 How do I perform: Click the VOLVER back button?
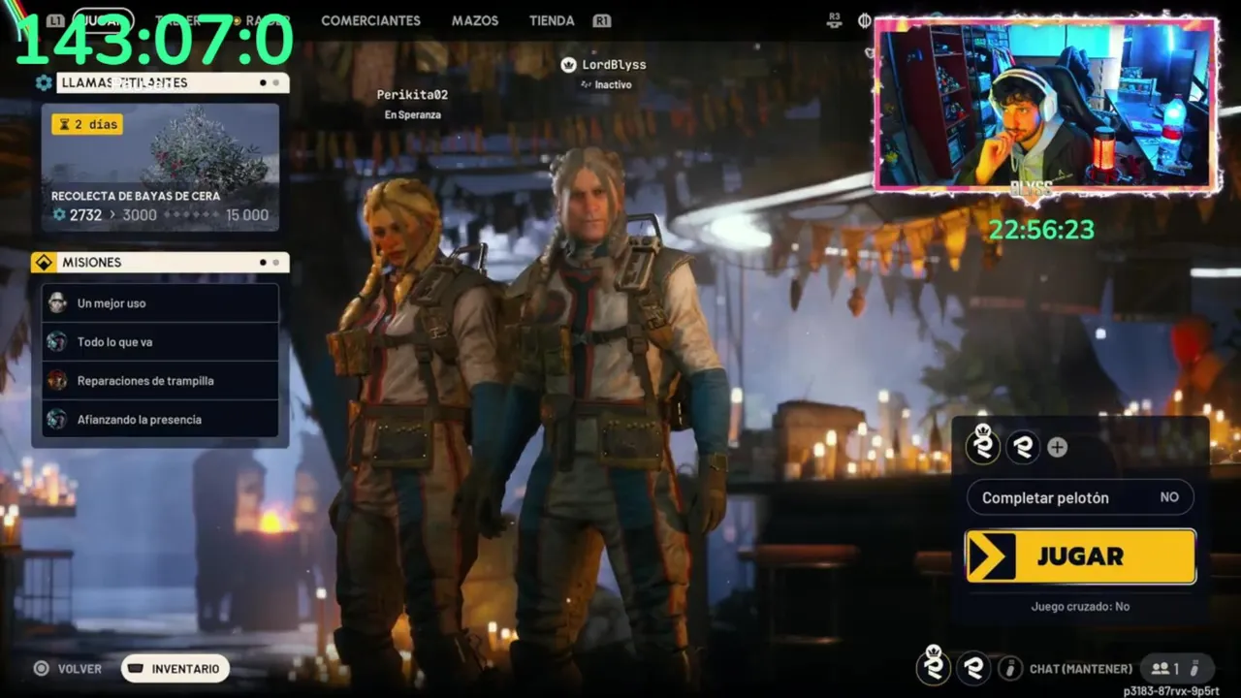80,669
